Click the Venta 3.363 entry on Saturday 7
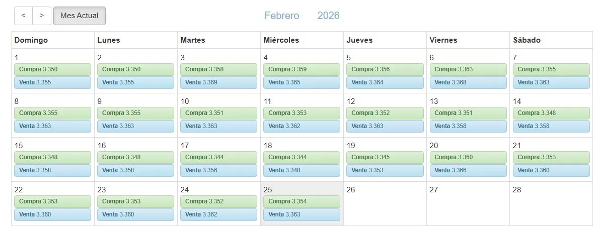This screenshot has width=601, height=231. [551, 82]
